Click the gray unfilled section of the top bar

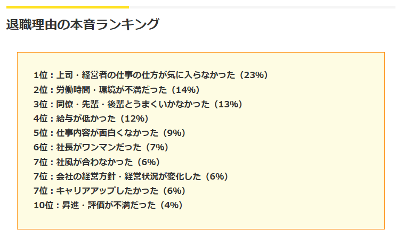(262, 7)
